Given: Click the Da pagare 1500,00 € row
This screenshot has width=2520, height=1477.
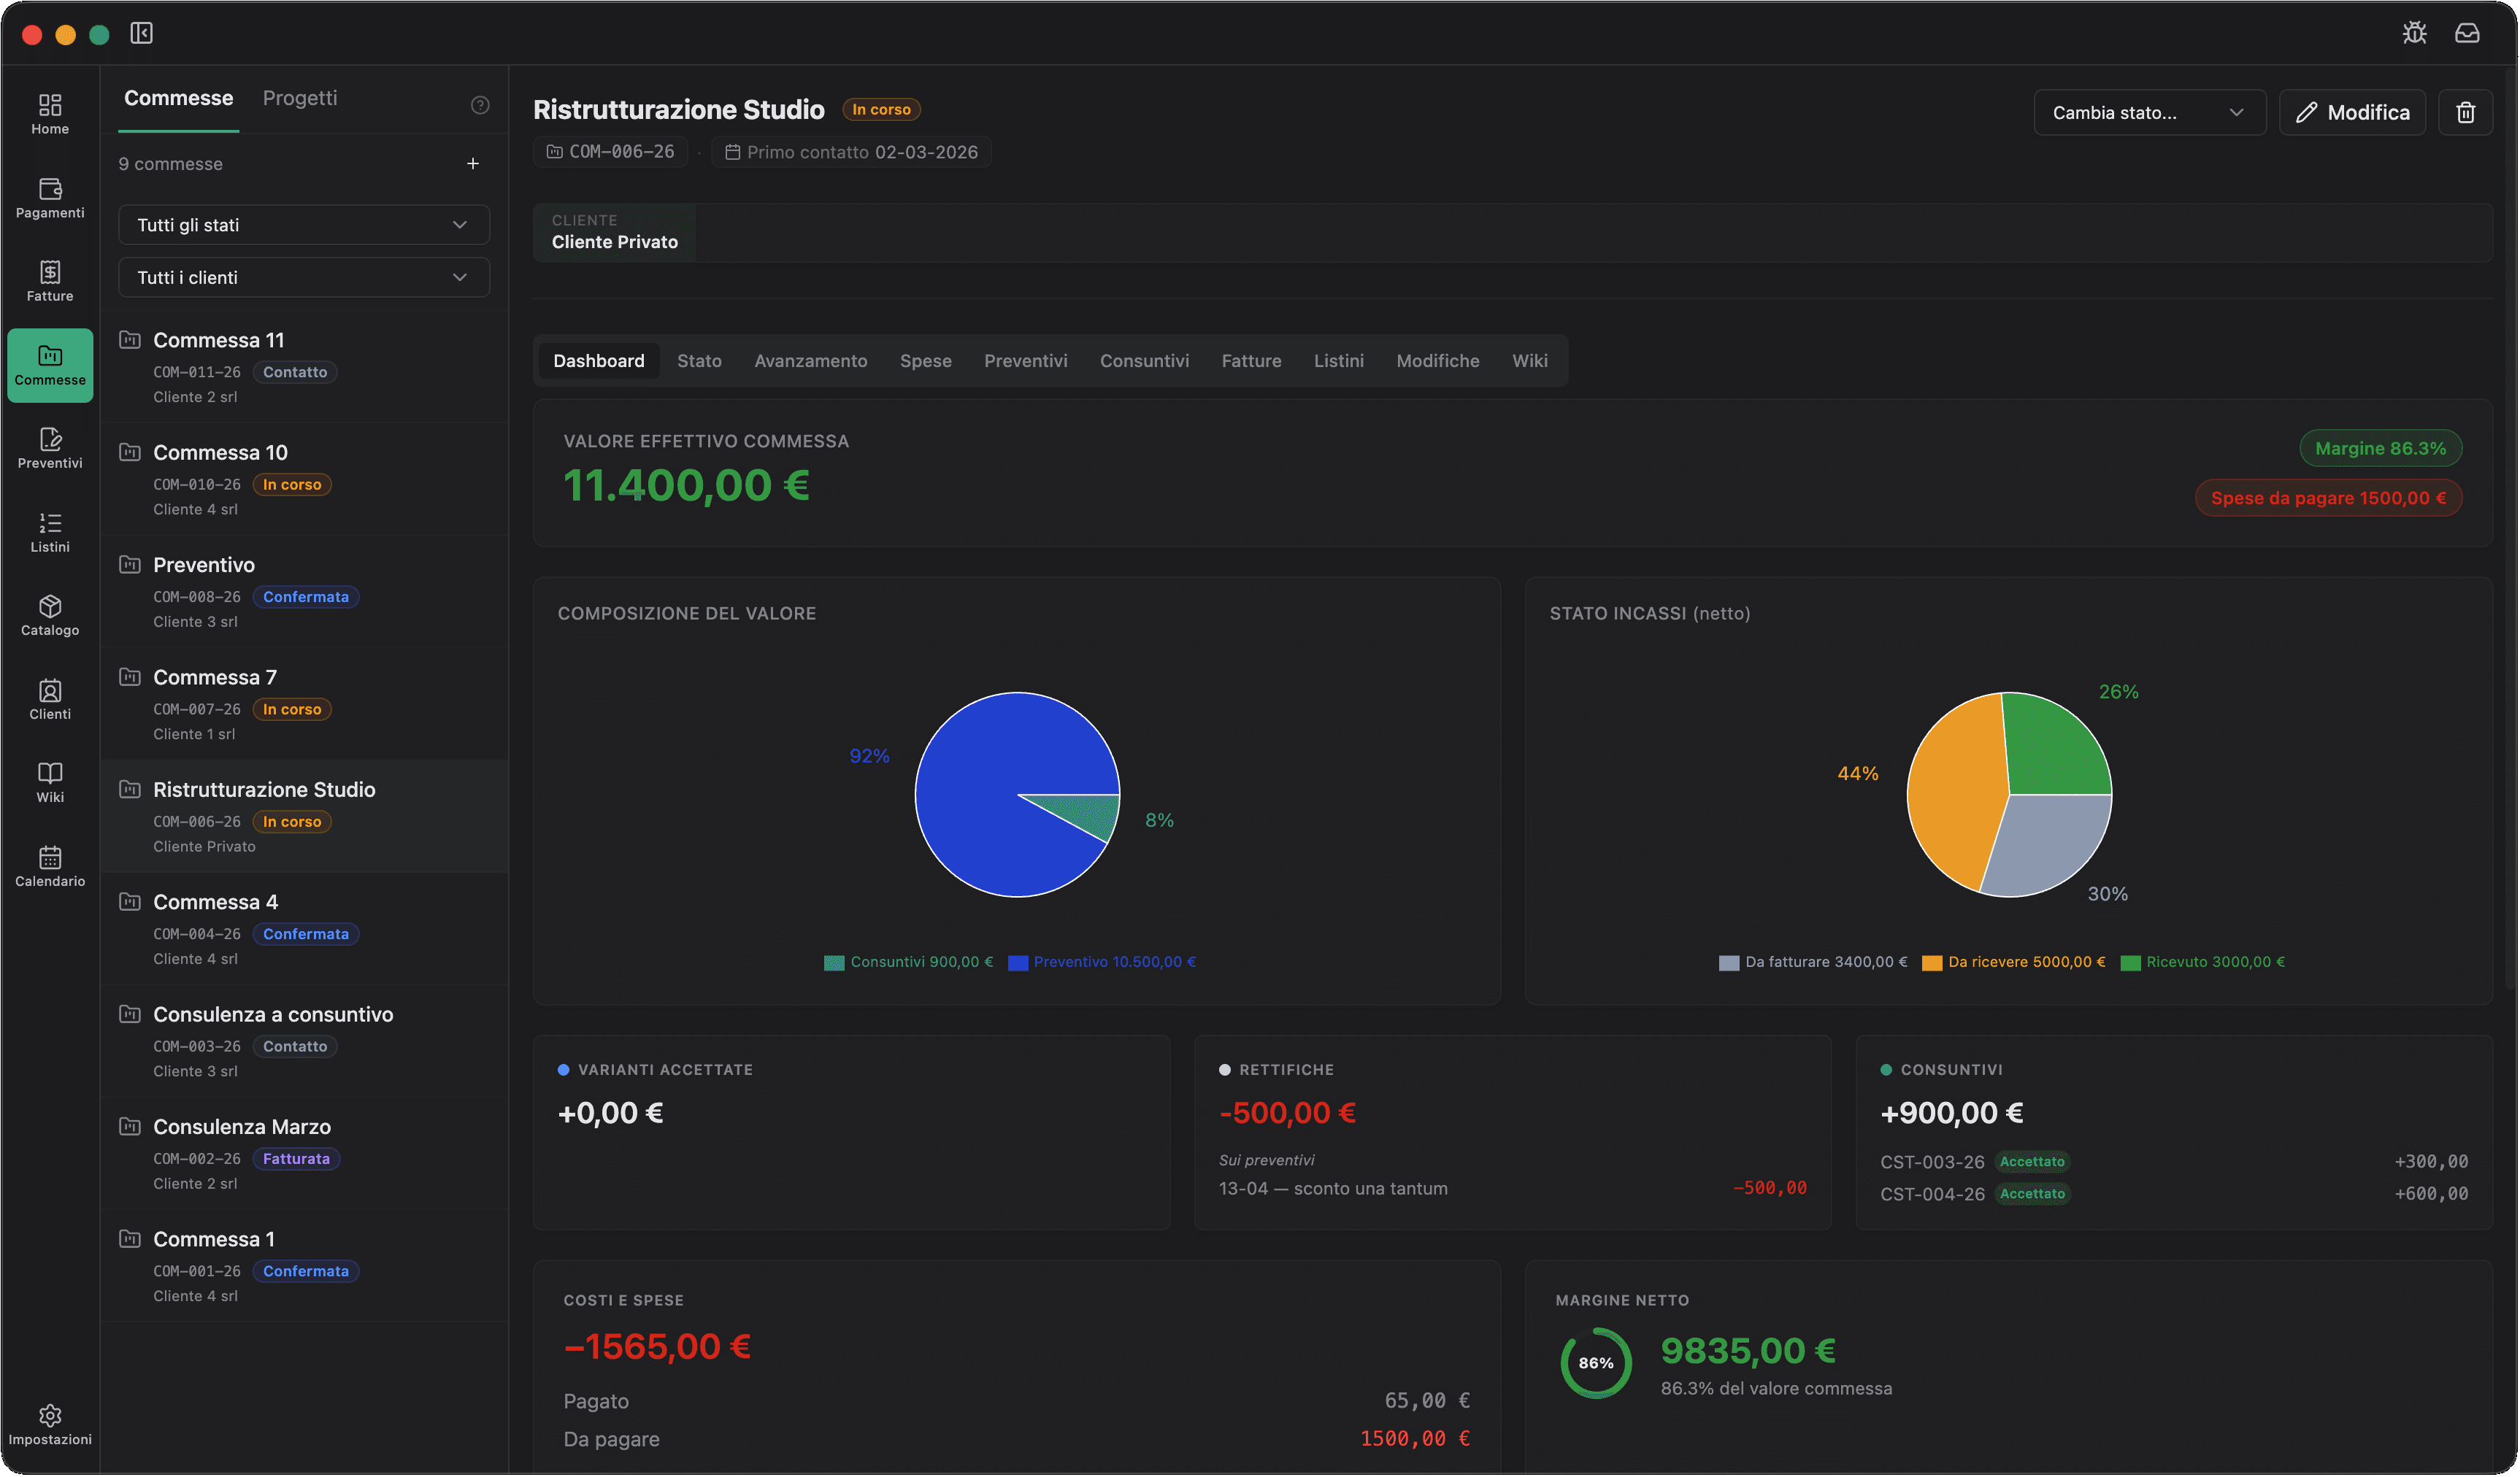Looking at the screenshot, I should (x=1017, y=1439).
